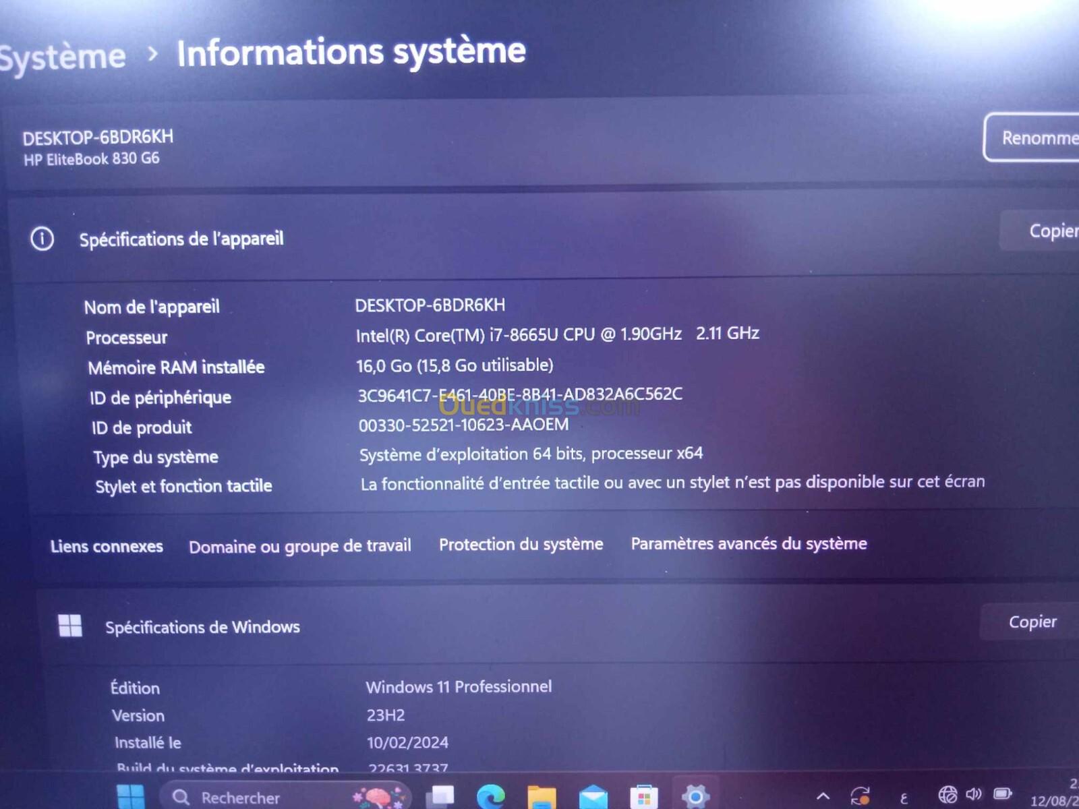Open Paramètres avancés du système link
This screenshot has height=809, width=1079.
[749, 543]
